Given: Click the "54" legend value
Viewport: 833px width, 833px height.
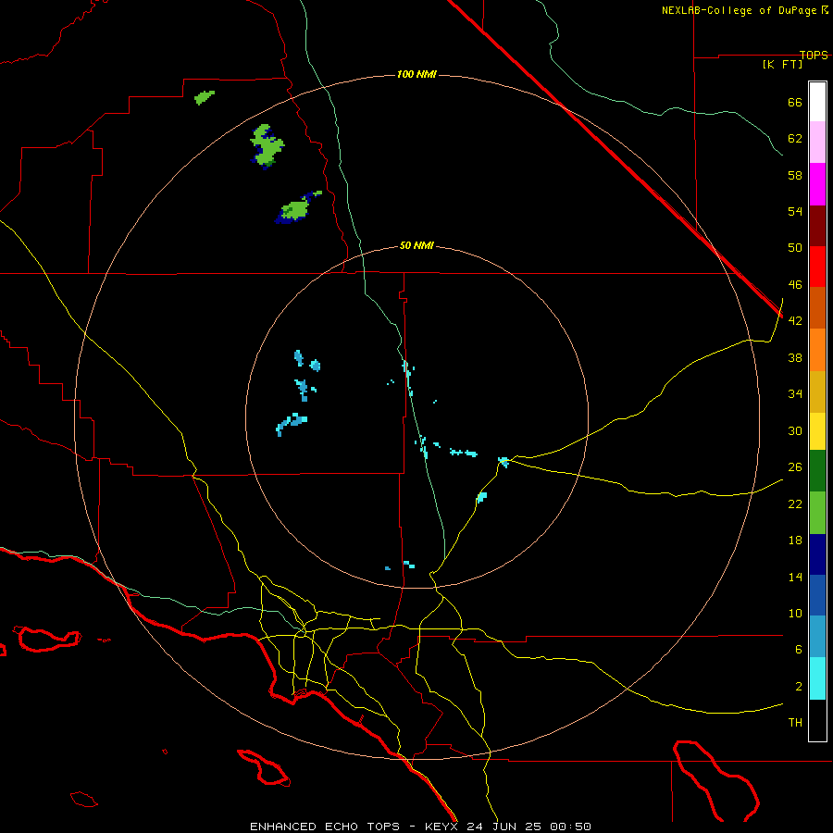Looking at the screenshot, I should coord(795,211).
